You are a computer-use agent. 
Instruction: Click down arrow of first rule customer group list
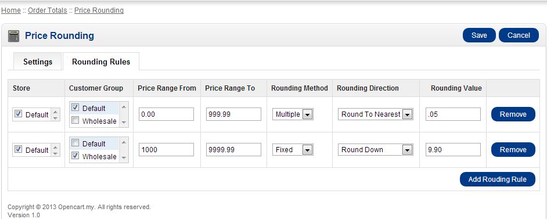point(124,123)
